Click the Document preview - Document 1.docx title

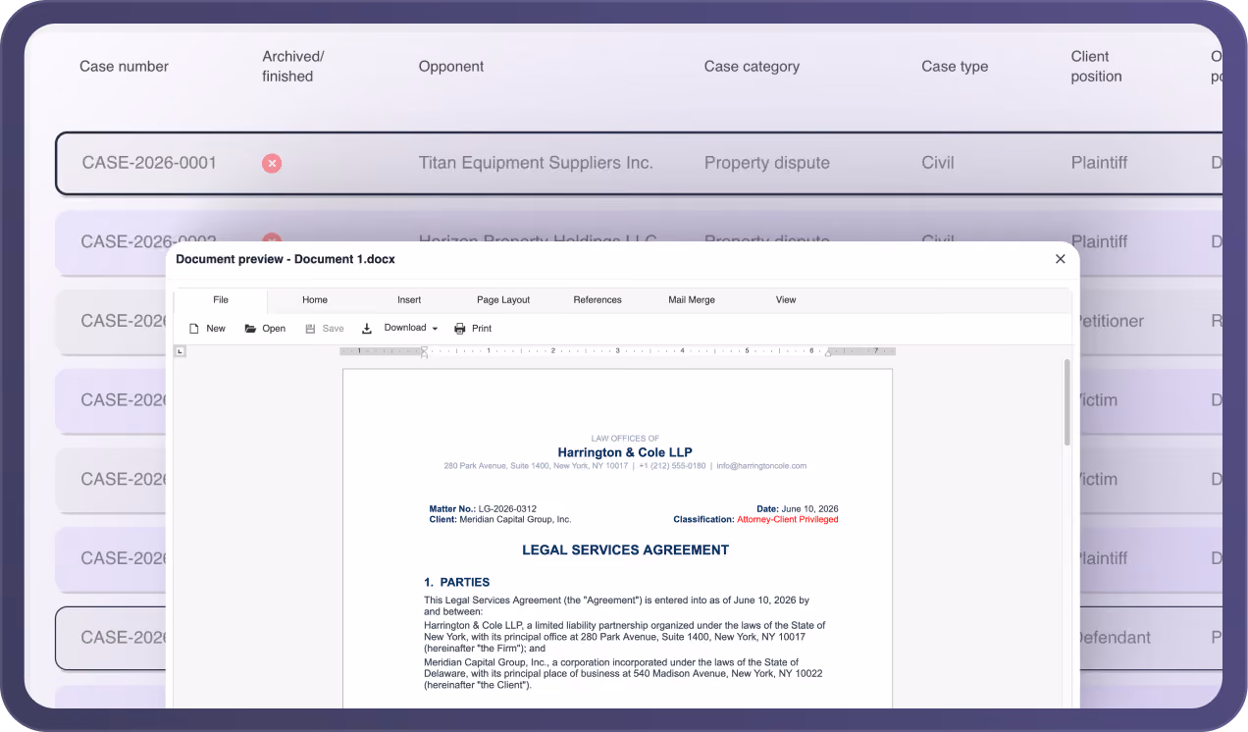(286, 259)
